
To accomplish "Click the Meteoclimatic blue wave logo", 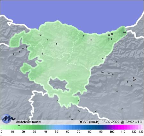I will tap(8, 118).
